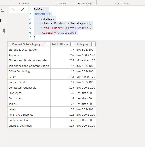Click the 102 total orders value
Image resolution: width=145 pixels, height=147 pixels.
pyautogui.click(x=72, y=115)
